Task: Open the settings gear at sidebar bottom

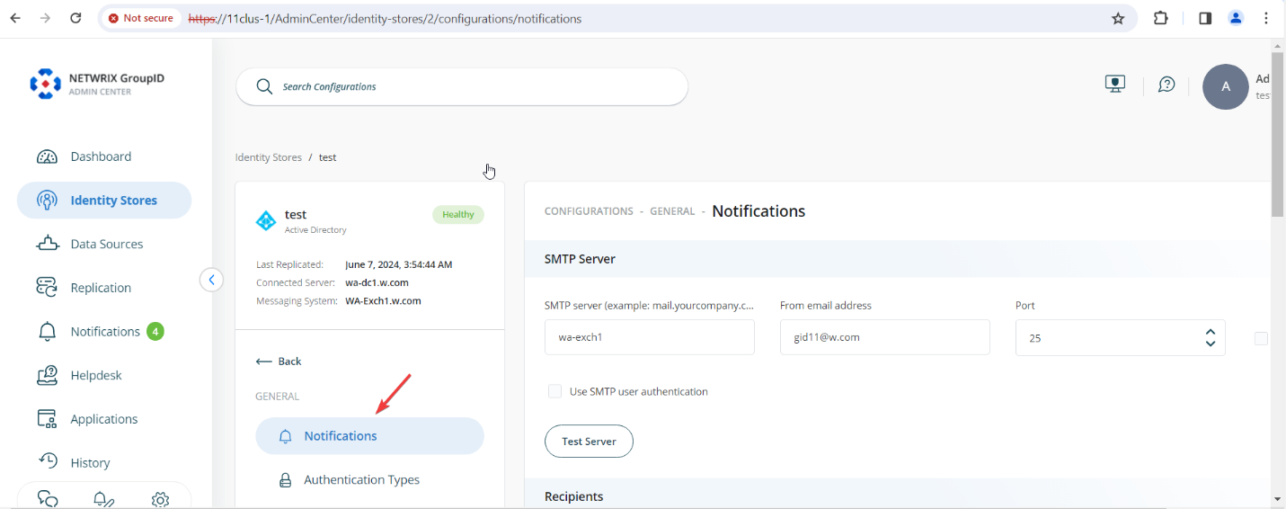Action: coord(161,499)
